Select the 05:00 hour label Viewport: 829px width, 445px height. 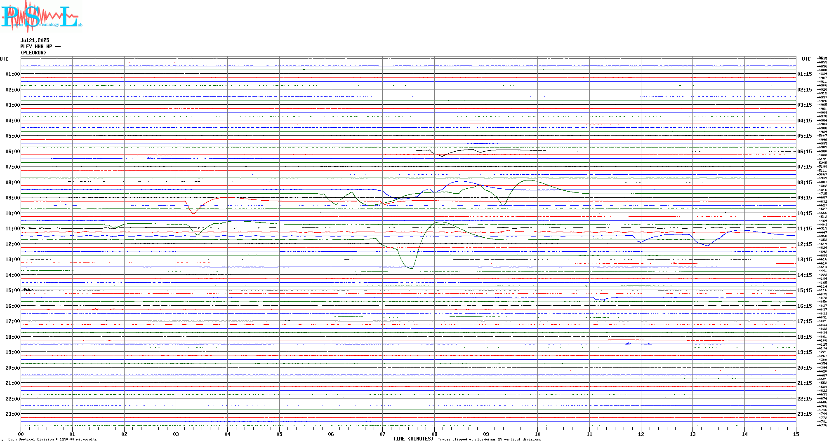coord(13,136)
